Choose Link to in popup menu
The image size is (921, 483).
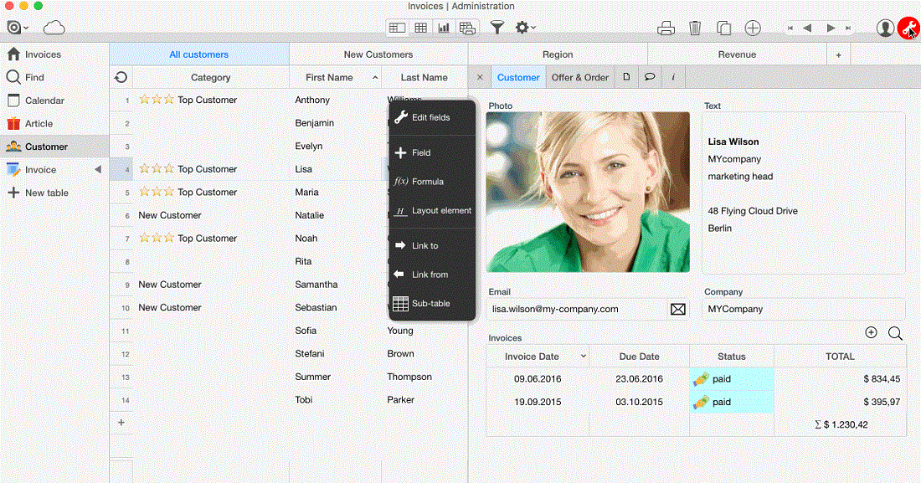coord(432,245)
